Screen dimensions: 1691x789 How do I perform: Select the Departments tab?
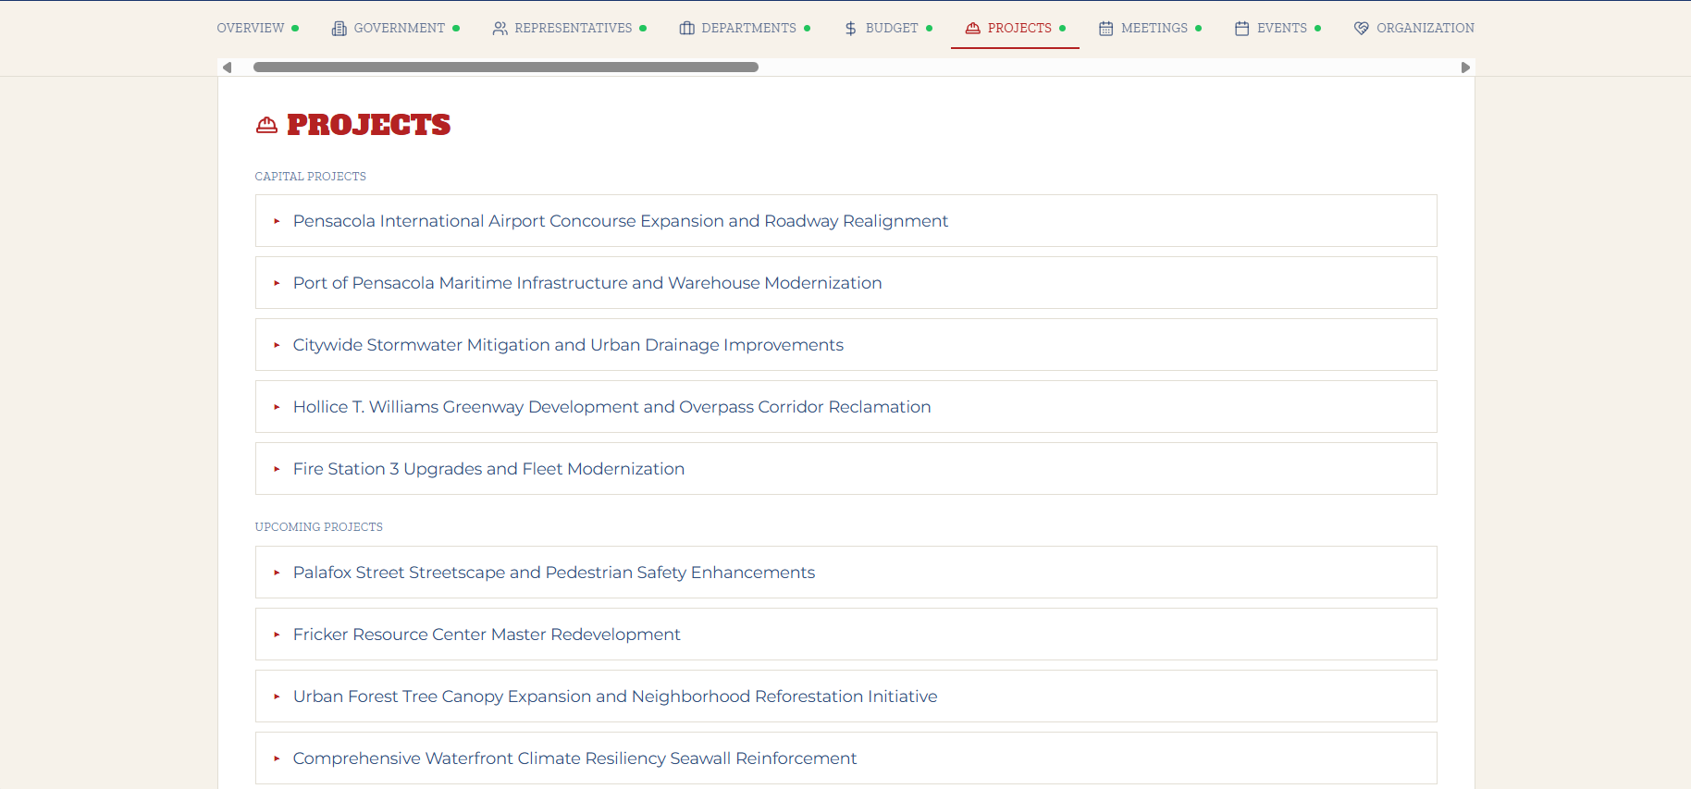(745, 29)
